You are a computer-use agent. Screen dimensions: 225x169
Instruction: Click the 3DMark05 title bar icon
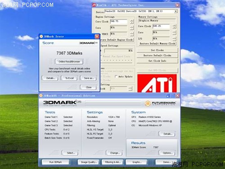pos(41,96)
